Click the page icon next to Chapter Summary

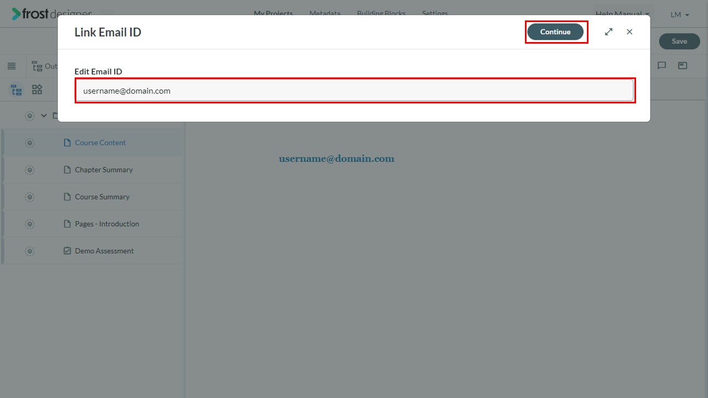tap(67, 170)
